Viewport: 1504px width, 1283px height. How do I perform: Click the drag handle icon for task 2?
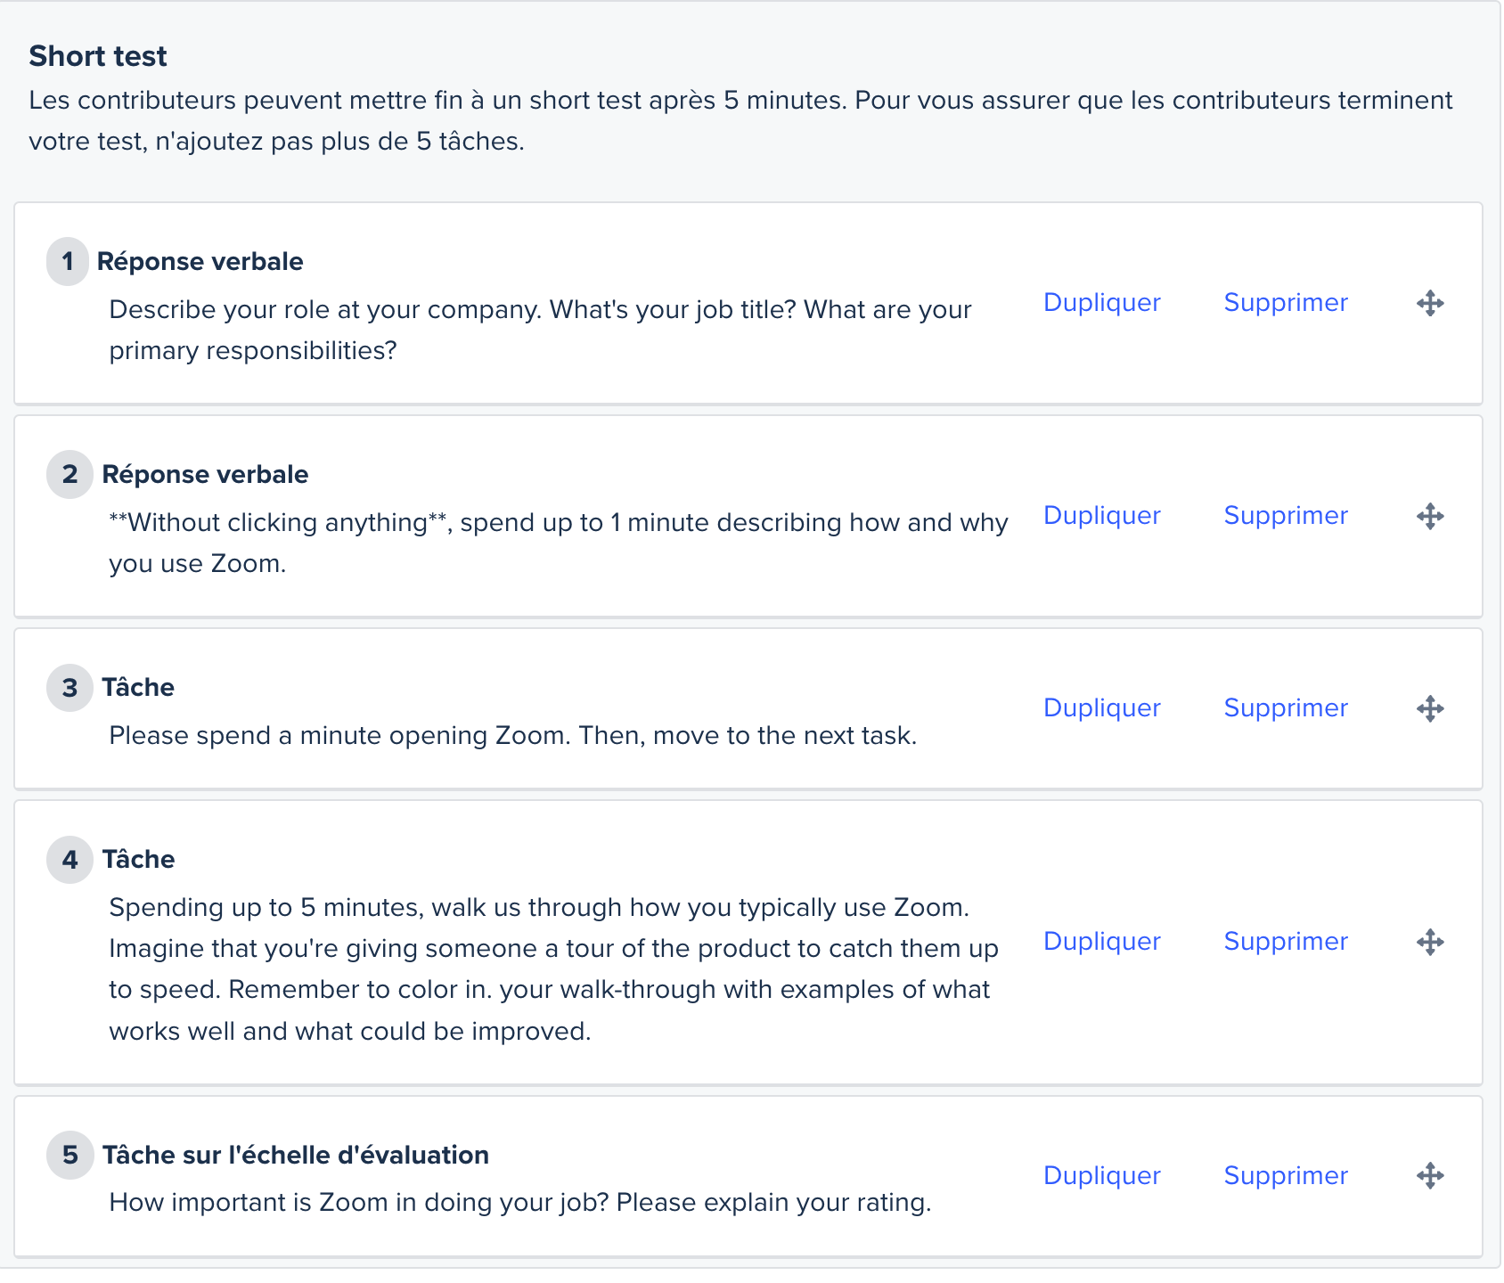(x=1430, y=516)
